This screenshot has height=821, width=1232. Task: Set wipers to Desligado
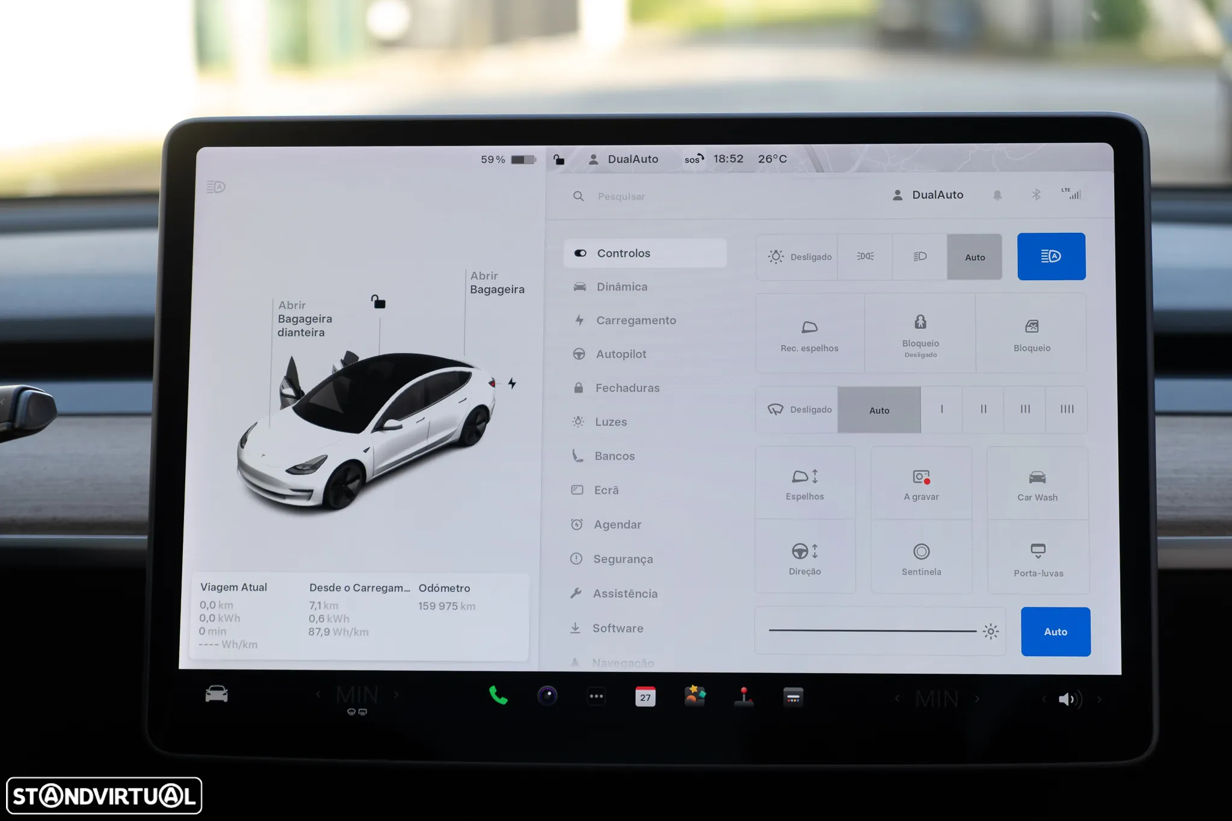point(797,410)
